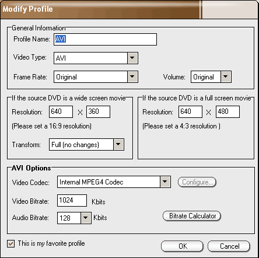Click full screen resolution width field 640
The height and width of the screenshot is (258, 259).
click(x=190, y=111)
